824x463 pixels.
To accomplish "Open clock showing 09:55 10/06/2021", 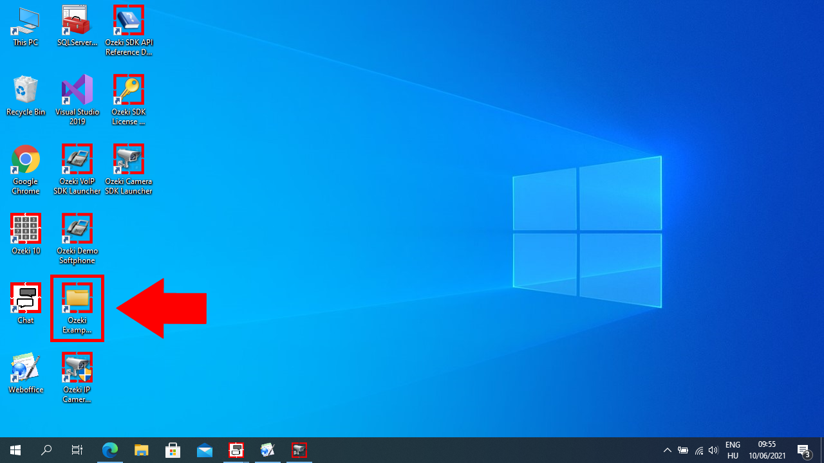I will pos(767,450).
